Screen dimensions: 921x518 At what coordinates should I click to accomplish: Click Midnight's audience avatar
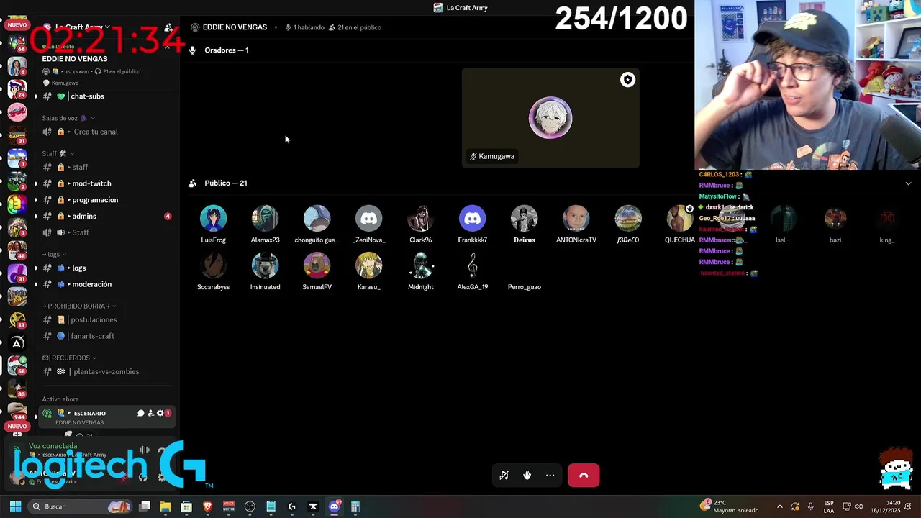(420, 265)
